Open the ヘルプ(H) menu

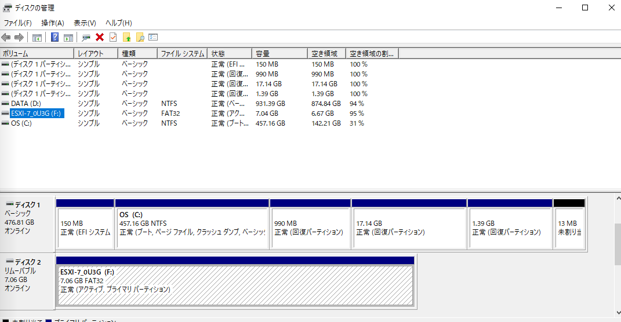pyautogui.click(x=118, y=23)
